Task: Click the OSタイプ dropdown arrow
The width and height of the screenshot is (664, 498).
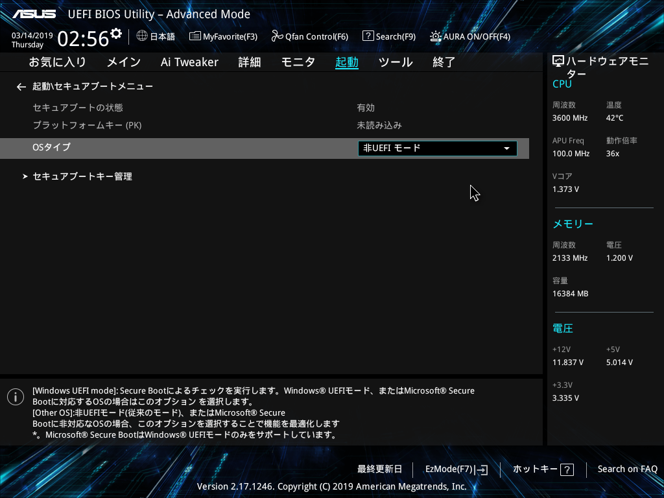Action: 506,148
